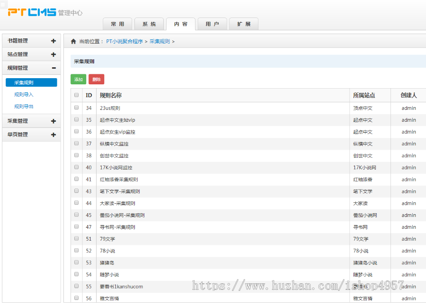Check the box for row ID 55
This screenshot has width=426, height=307.
click(x=76, y=286)
